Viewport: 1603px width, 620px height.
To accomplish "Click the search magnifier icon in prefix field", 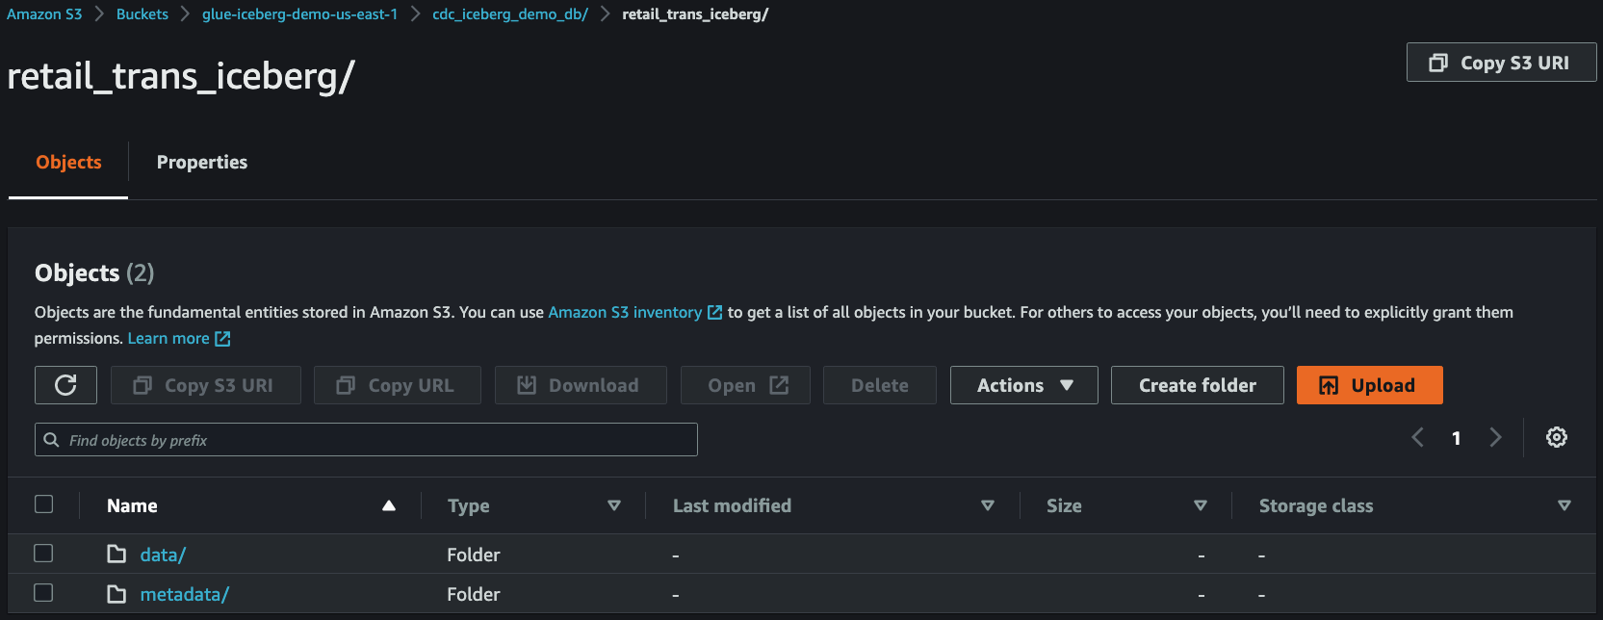I will coord(52,440).
